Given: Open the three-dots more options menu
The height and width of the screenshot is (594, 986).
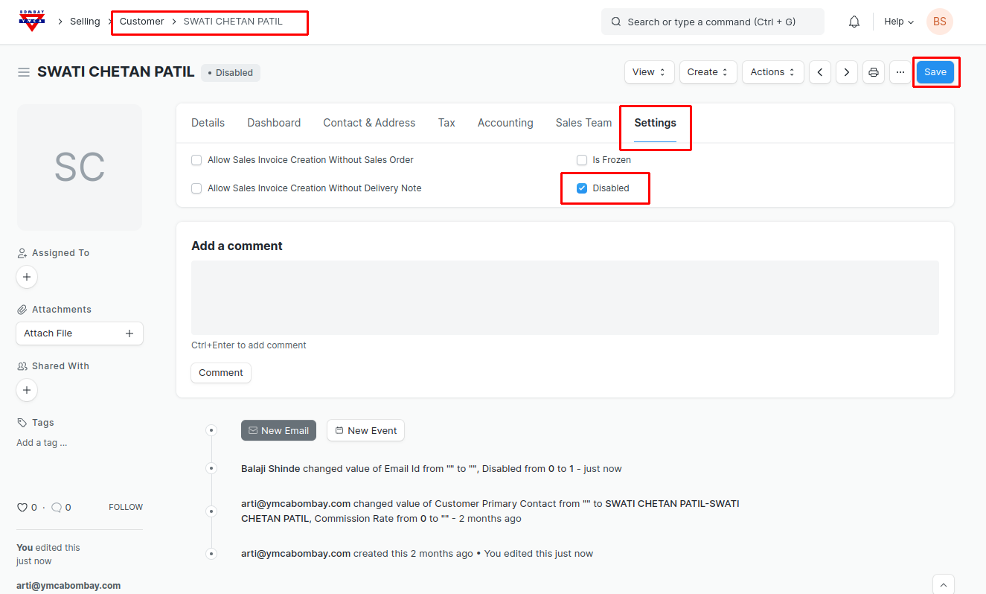Looking at the screenshot, I should 900,72.
